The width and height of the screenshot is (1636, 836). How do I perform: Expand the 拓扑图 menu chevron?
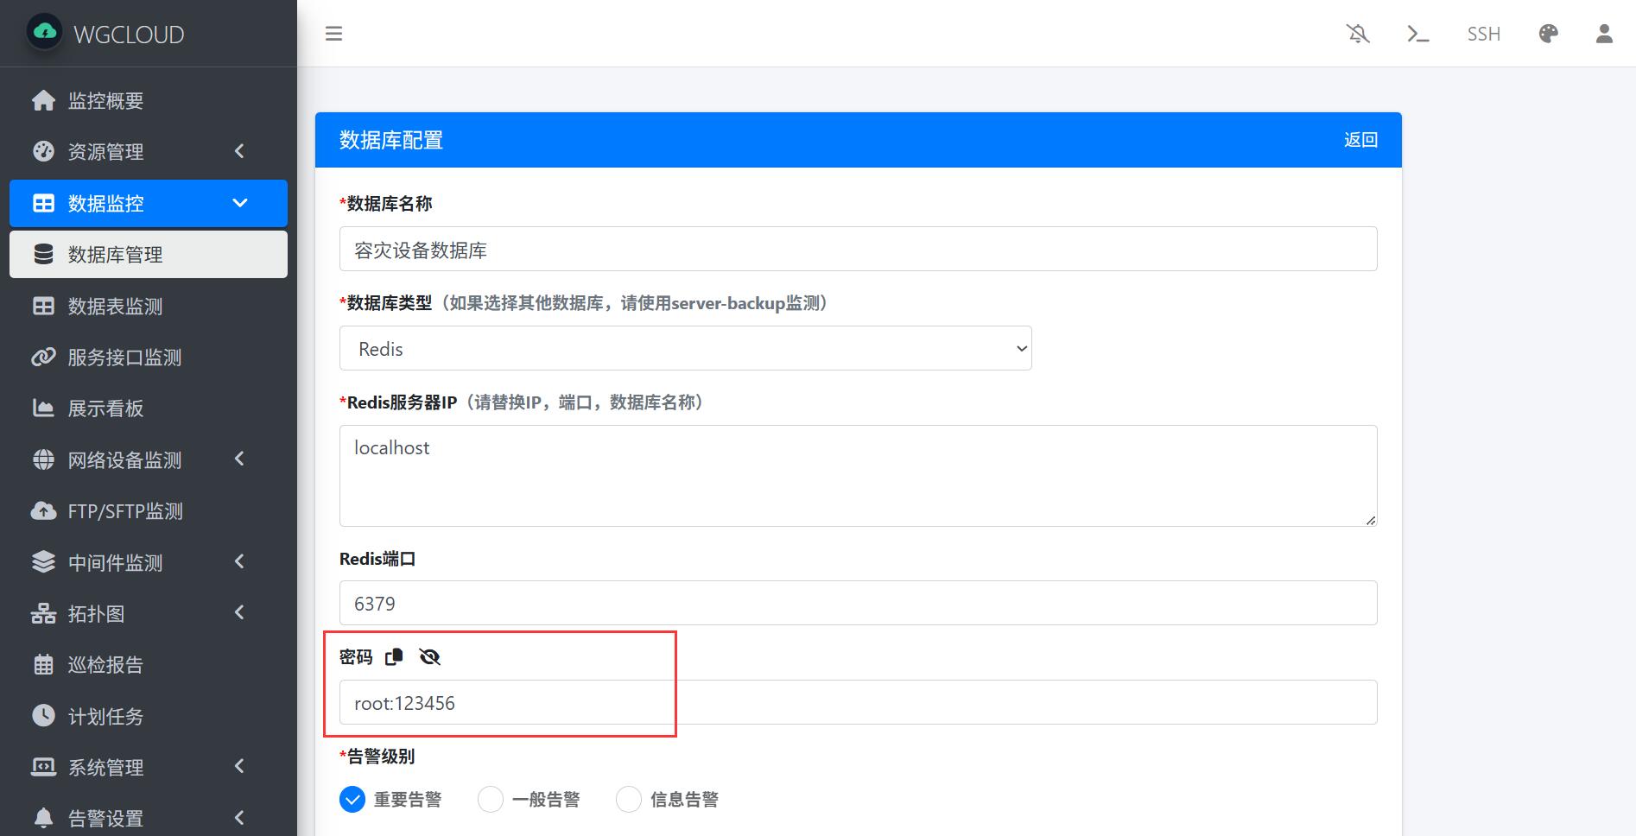point(240,612)
